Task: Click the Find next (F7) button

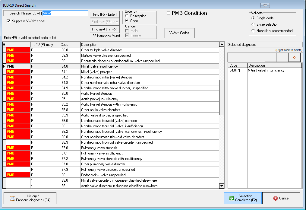Action: pos(105,29)
